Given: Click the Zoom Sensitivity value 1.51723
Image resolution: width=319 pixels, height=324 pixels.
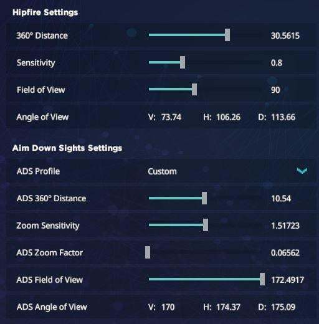Looking at the screenshot, I should point(285,226).
